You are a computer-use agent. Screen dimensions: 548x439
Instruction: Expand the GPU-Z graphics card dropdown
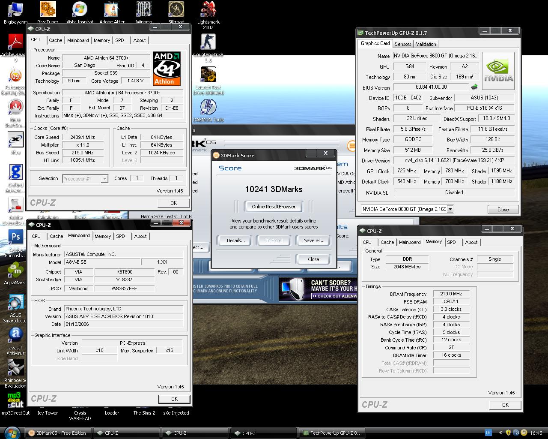point(450,209)
